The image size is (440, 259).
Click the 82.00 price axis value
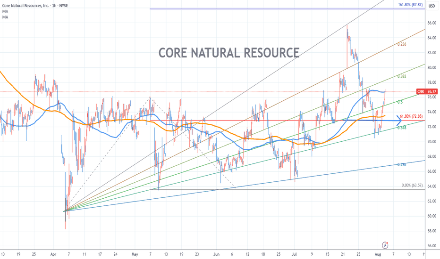(x=432, y=53)
